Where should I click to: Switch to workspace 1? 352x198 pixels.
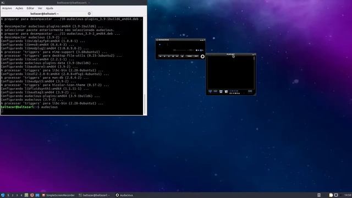[x=8, y=195]
